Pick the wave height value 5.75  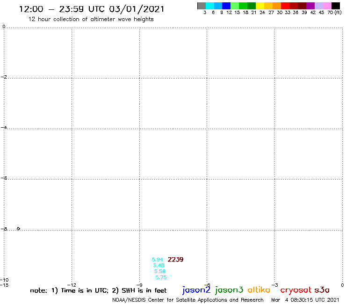tap(161, 277)
